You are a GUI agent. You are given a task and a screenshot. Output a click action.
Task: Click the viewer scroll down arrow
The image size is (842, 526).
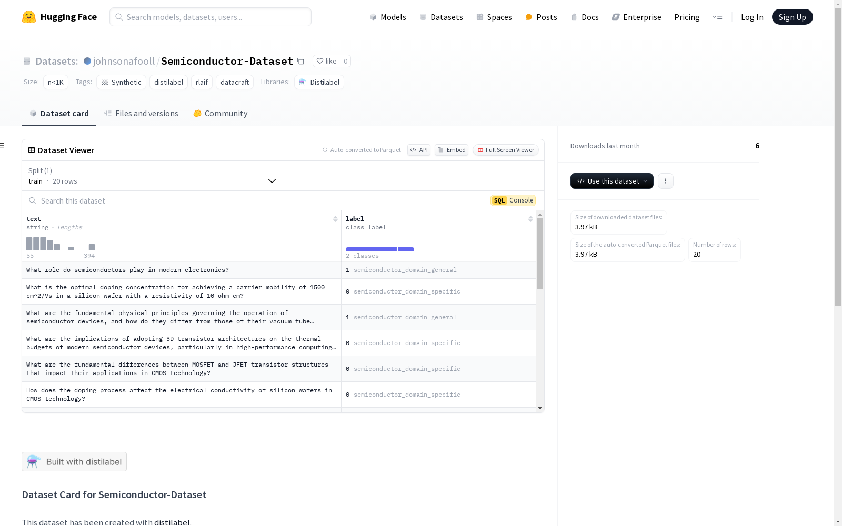pyautogui.click(x=540, y=408)
